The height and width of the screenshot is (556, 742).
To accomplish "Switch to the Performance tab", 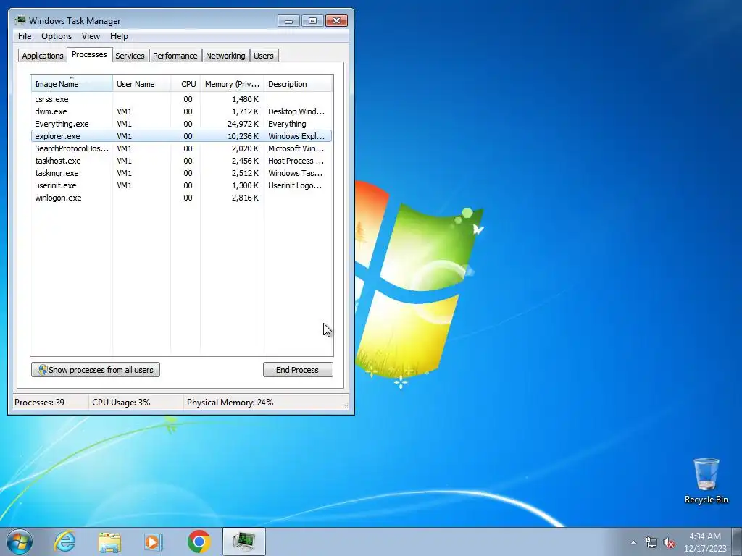I will (x=175, y=56).
